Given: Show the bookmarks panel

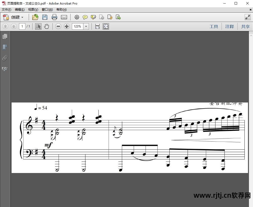Looking at the screenshot, I should tap(5, 47).
